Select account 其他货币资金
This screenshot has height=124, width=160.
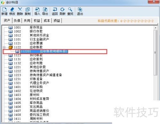[x=39, y=35]
